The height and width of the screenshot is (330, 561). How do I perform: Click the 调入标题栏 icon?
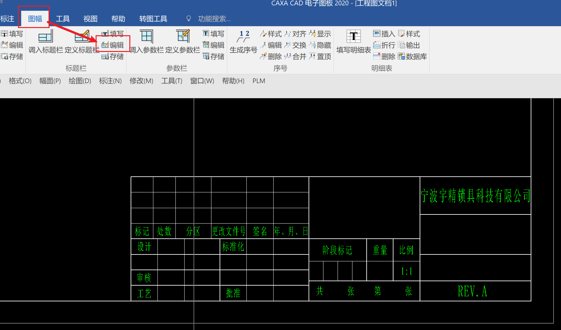(x=45, y=37)
